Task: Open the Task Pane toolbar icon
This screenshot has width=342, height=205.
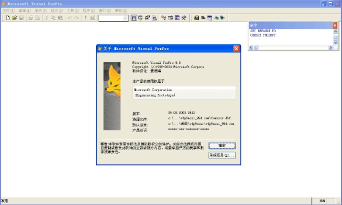Action: pos(177,18)
